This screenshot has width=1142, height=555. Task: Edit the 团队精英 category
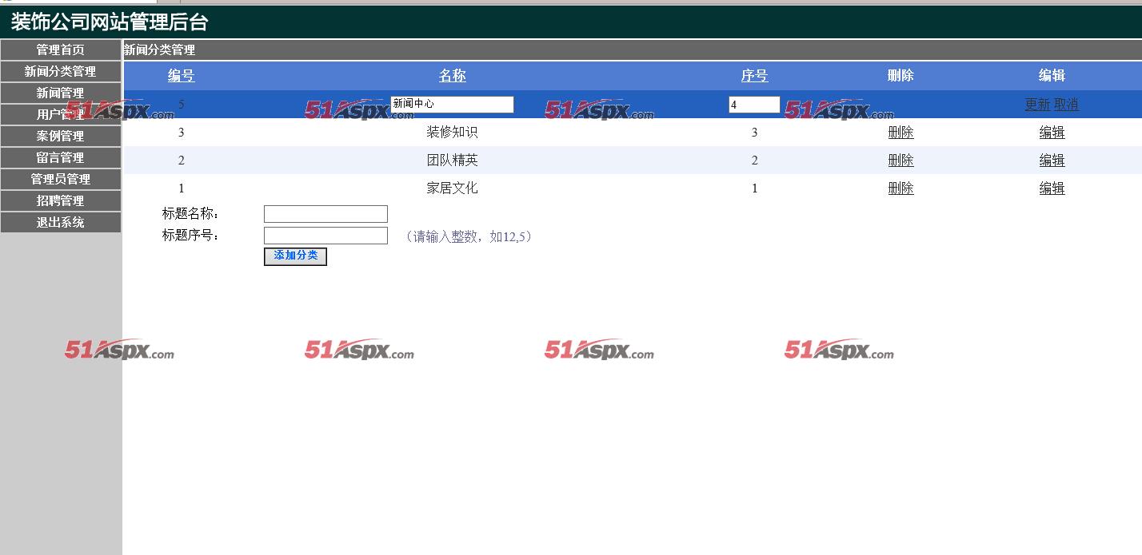coord(1052,161)
